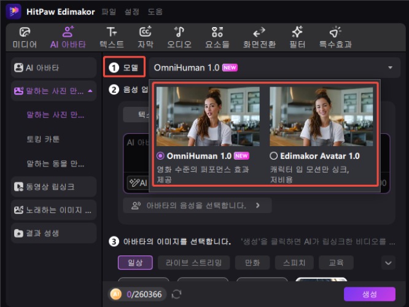Image resolution: width=409 pixels, height=307 pixels.
Task: Click the Edimakor Avatar 1.0 preview thumbnail
Action: click(x=321, y=116)
